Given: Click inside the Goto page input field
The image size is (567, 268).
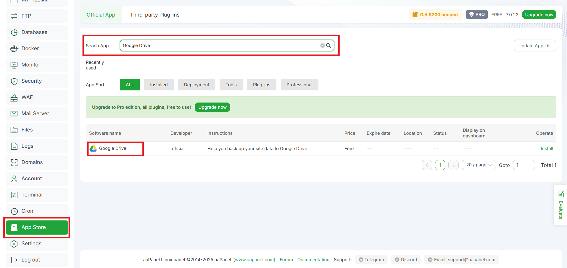Looking at the screenshot, I should tap(523, 165).
